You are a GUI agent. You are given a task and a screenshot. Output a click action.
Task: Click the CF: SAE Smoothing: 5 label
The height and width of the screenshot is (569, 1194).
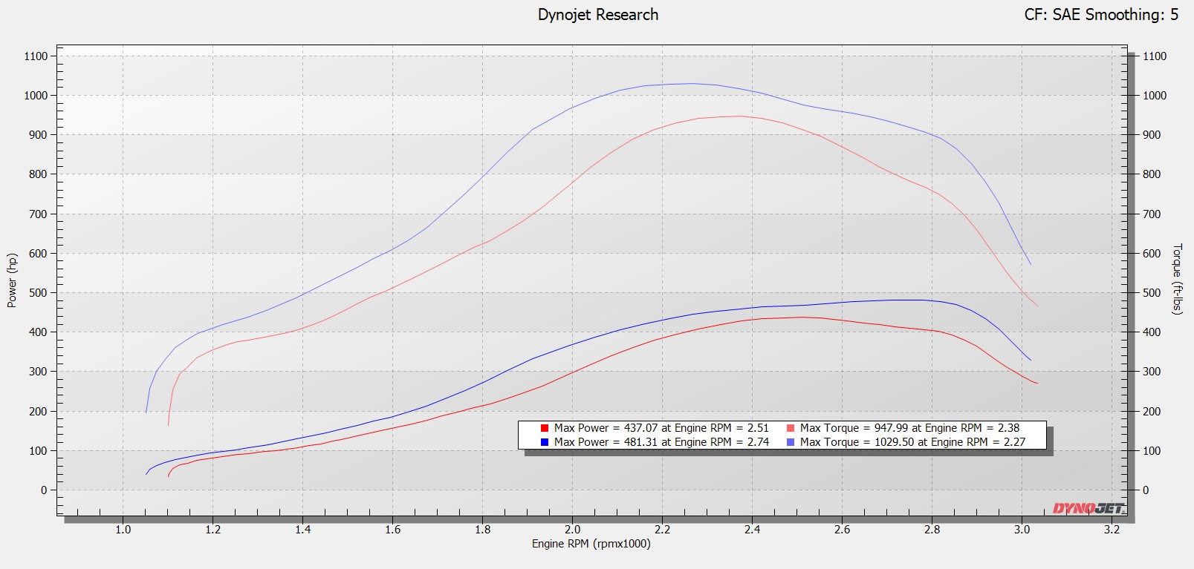tap(1101, 15)
